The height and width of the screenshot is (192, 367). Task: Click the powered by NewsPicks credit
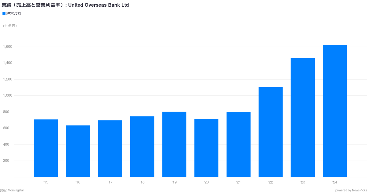tap(351, 190)
